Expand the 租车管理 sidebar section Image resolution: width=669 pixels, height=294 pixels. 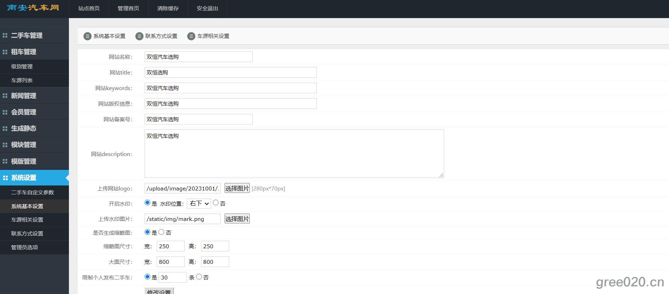click(23, 52)
